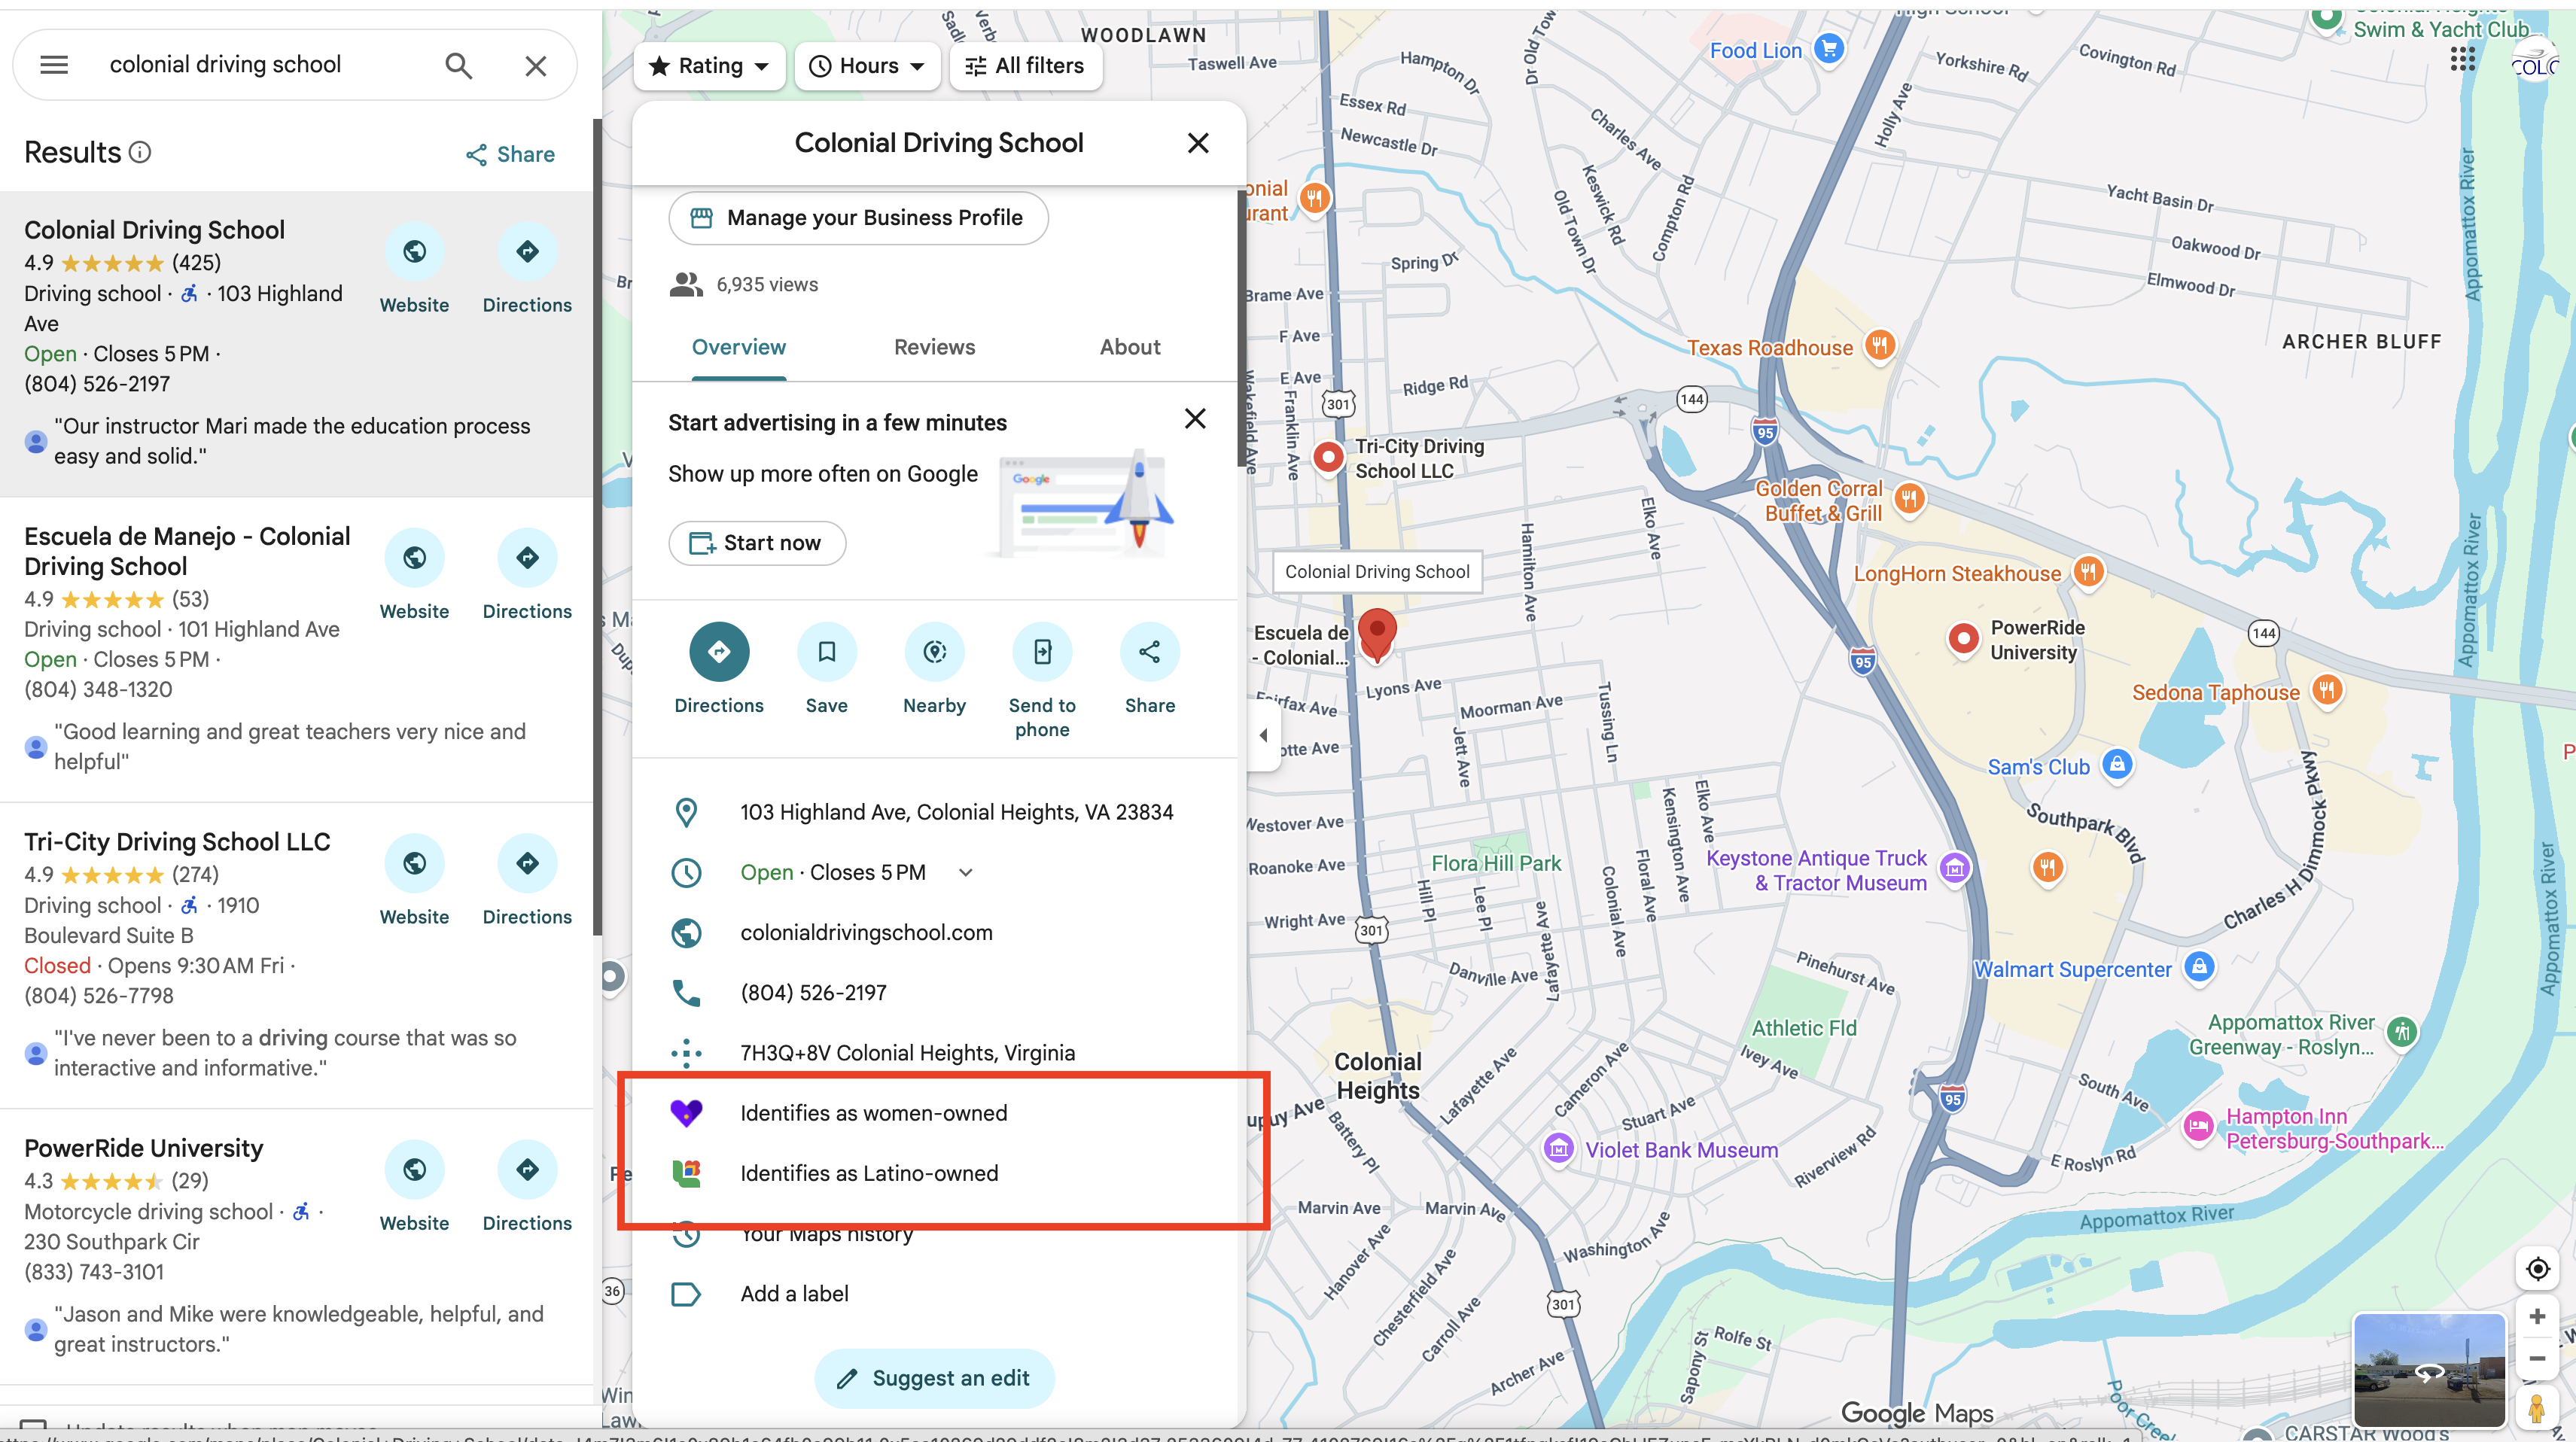This screenshot has width=2576, height=1442.
Task: Open colonialdrivingschool.com link
Action: coord(866,933)
